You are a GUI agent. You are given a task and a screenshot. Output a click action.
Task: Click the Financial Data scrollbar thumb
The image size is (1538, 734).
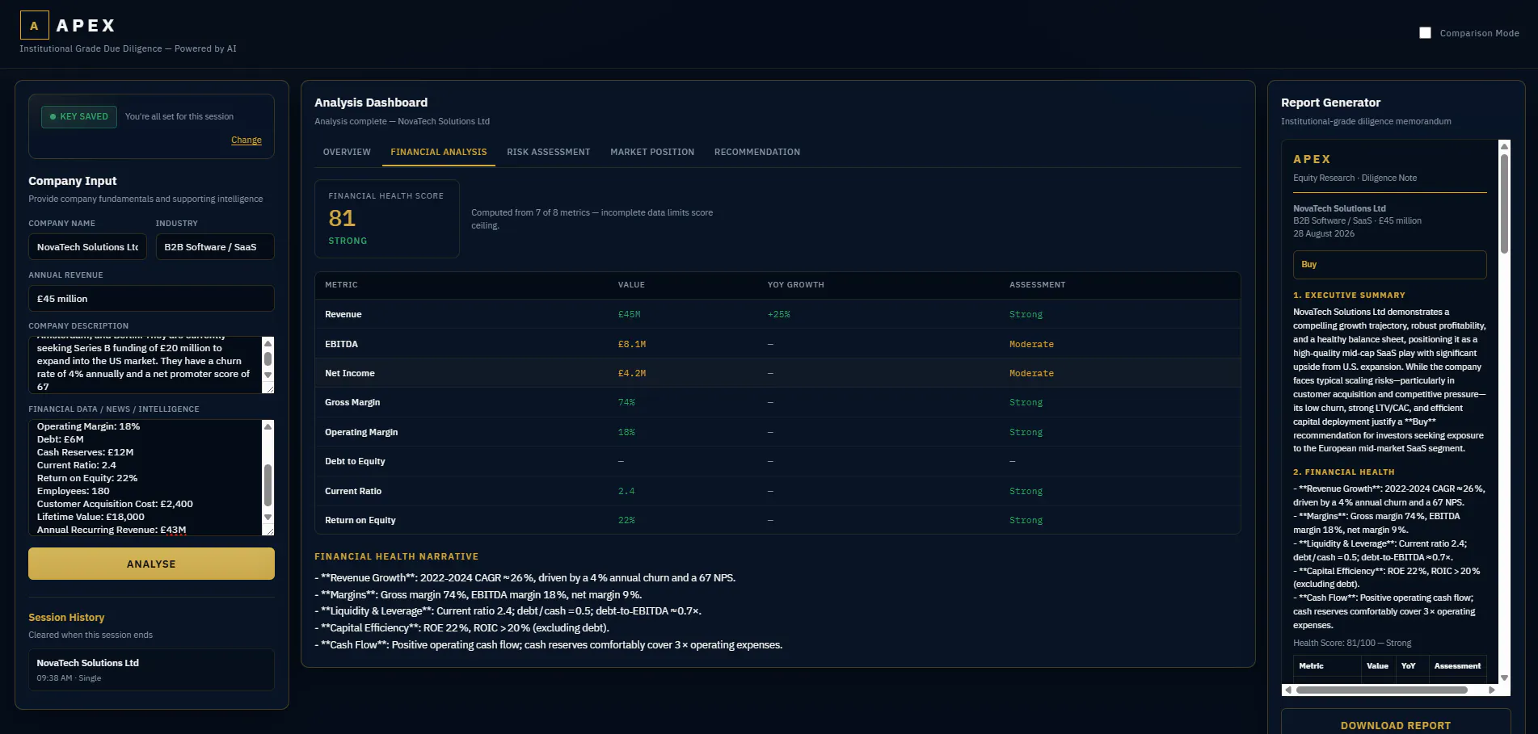[x=268, y=484]
